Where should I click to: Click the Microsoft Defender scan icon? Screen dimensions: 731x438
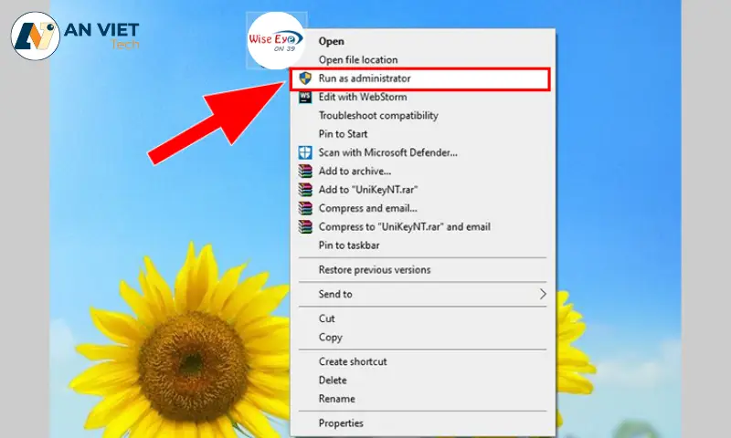[305, 152]
